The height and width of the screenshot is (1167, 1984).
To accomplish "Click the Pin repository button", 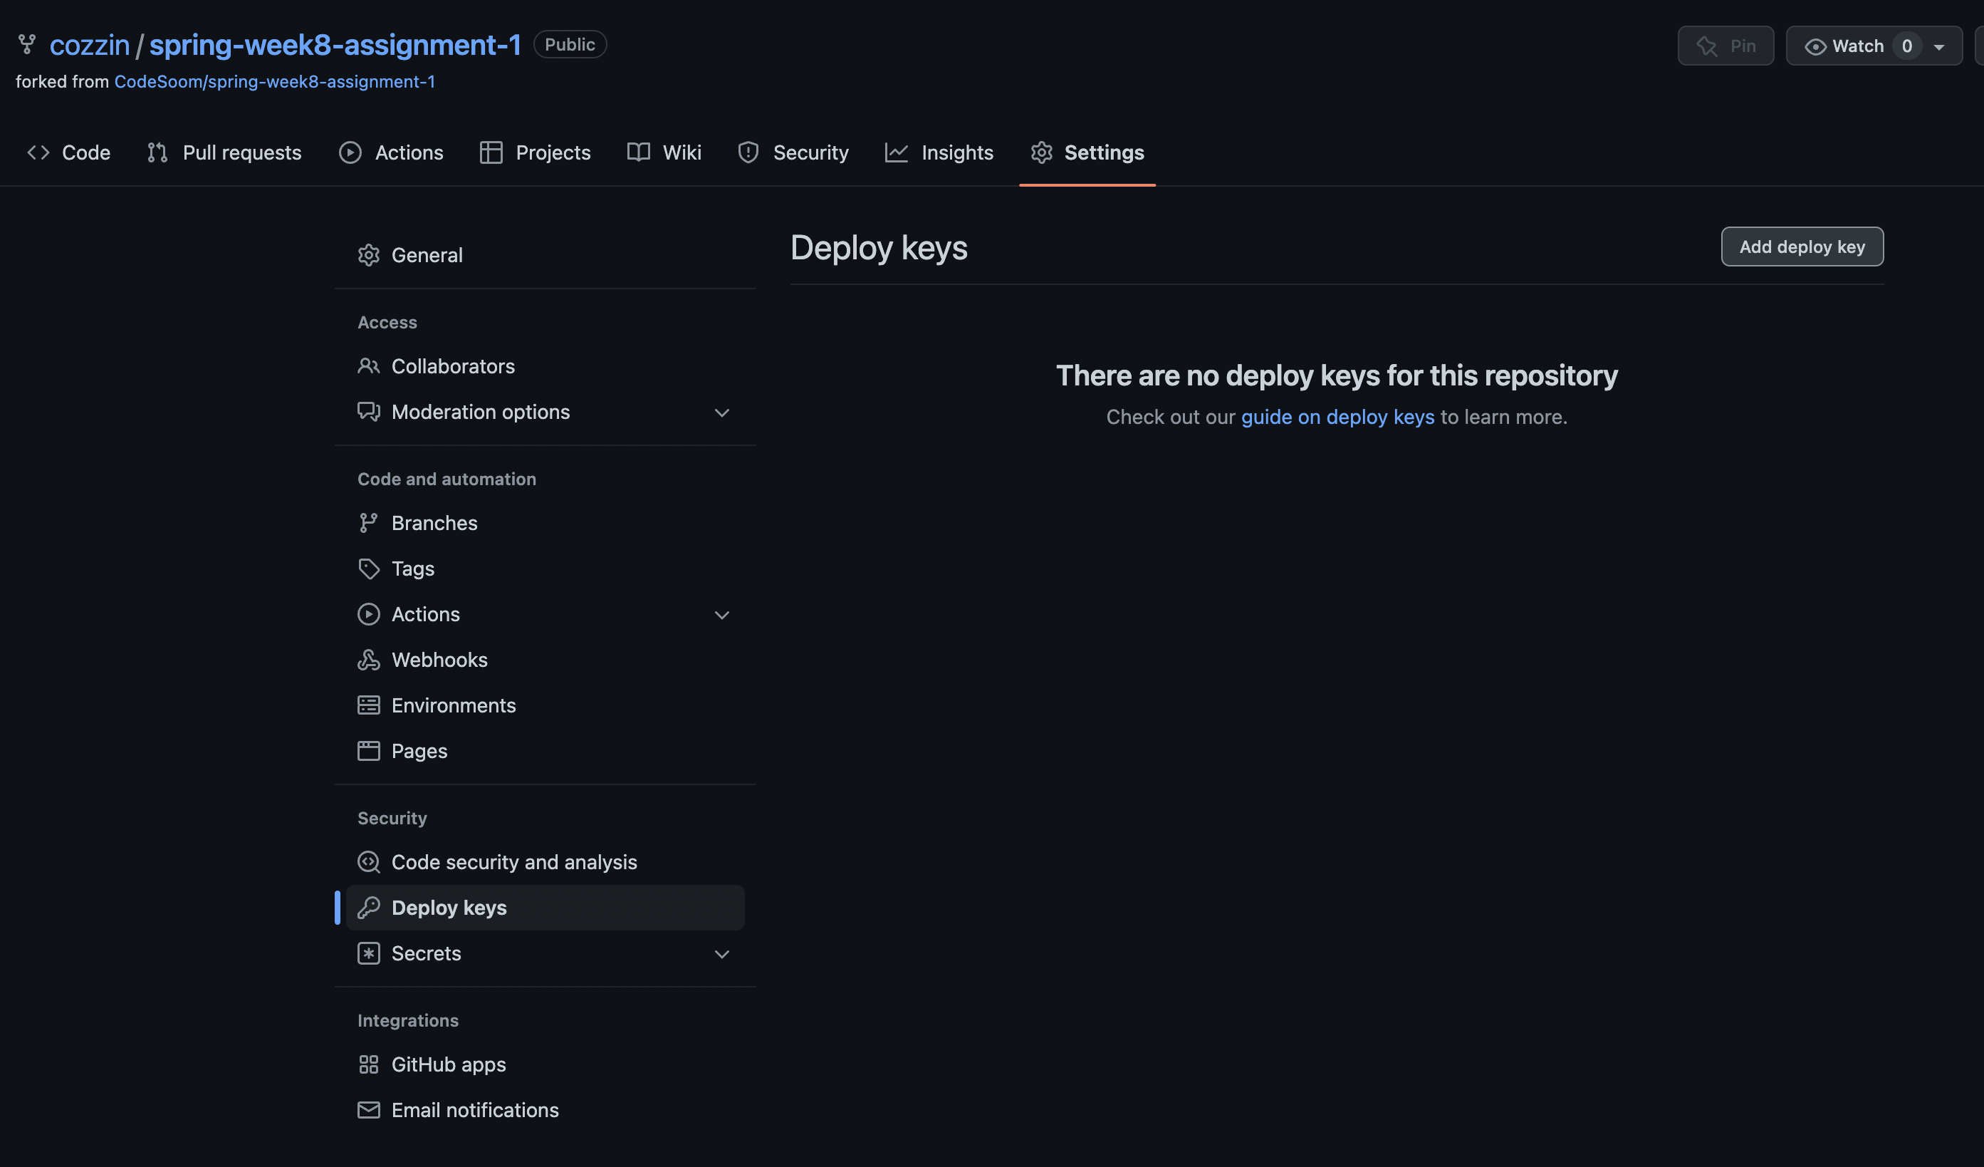I will tap(1725, 46).
